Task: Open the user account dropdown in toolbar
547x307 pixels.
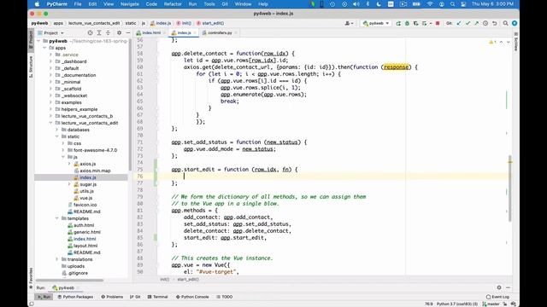Action: (350, 23)
